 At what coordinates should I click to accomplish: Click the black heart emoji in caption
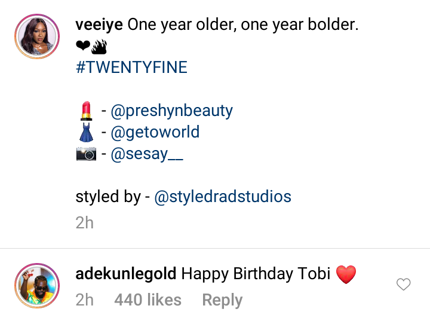point(82,45)
